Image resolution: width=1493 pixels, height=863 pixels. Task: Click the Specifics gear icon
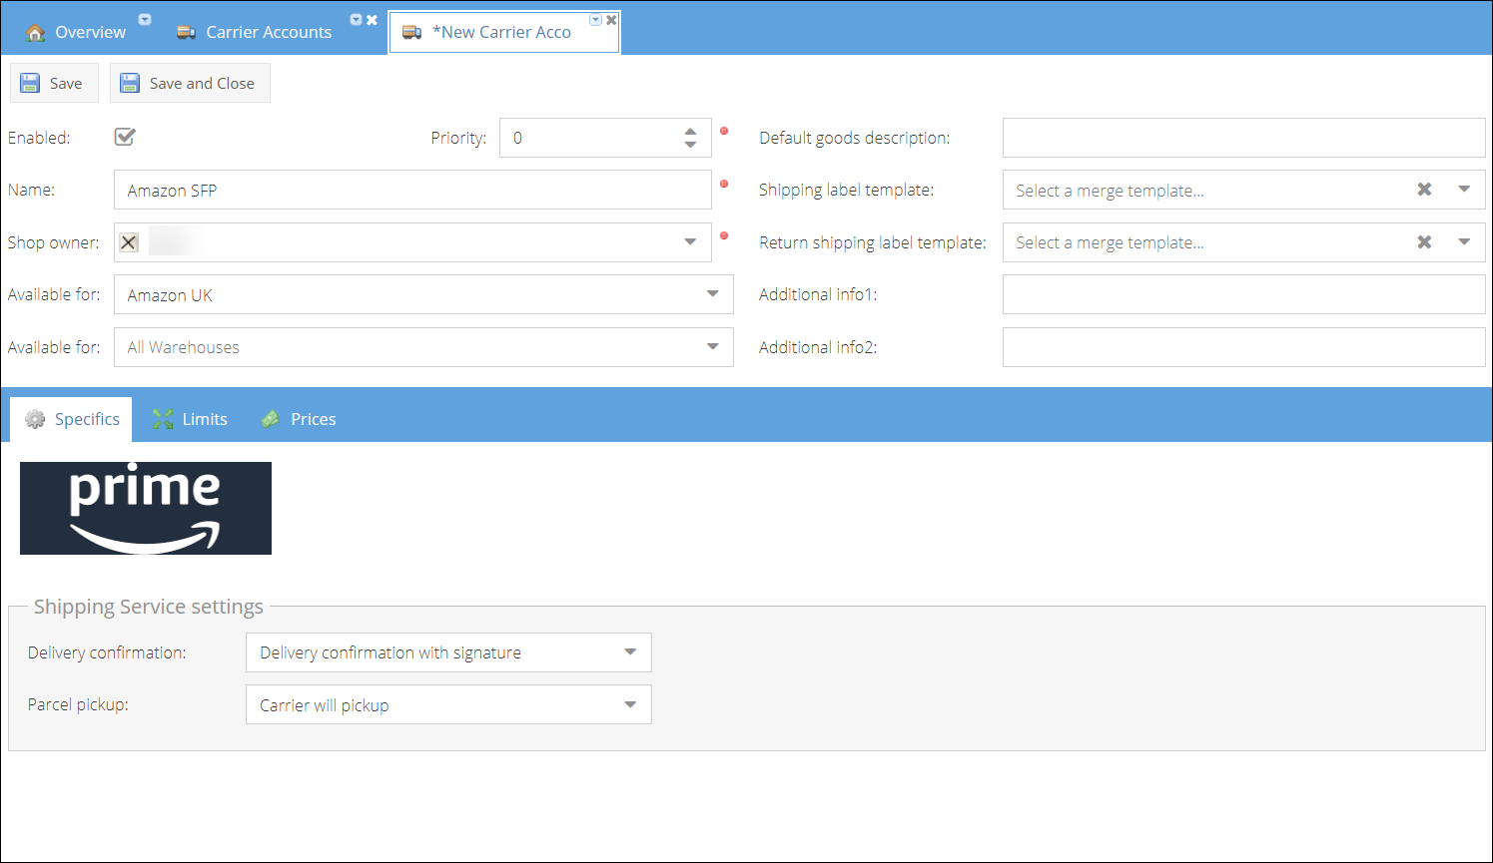(x=35, y=419)
